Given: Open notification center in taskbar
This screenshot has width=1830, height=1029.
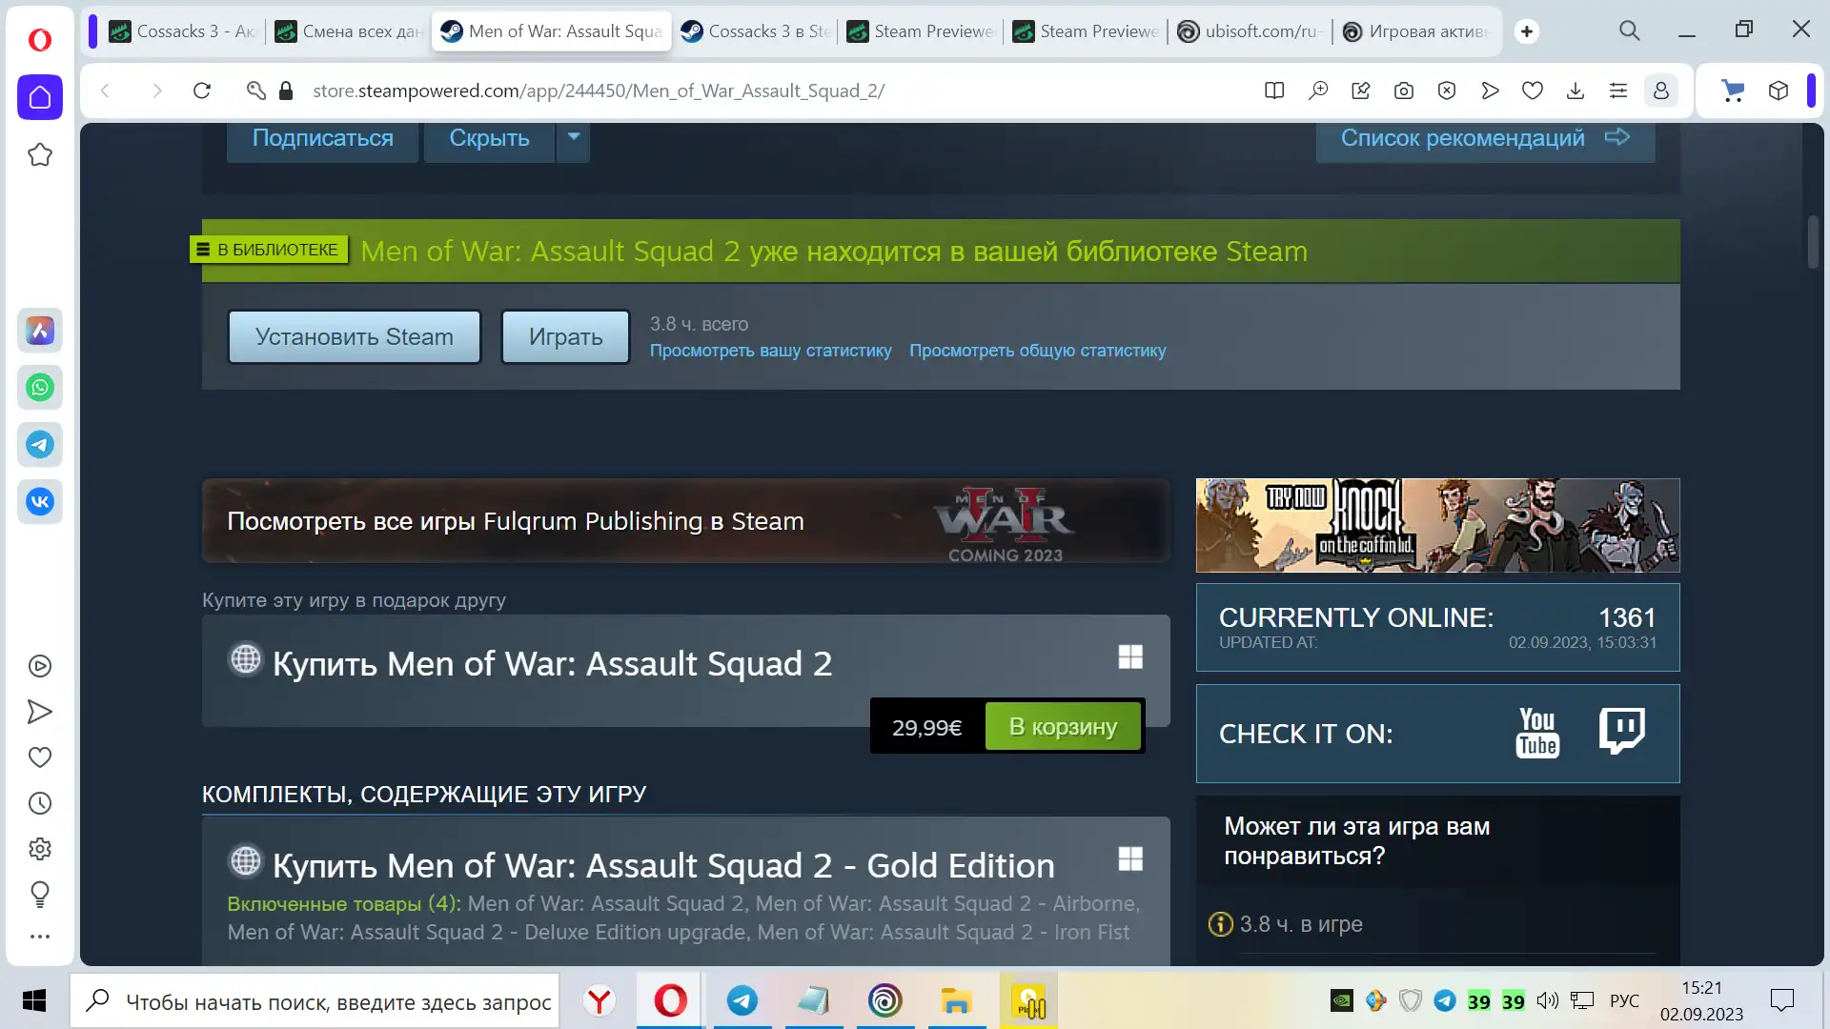Looking at the screenshot, I should click(1781, 1000).
